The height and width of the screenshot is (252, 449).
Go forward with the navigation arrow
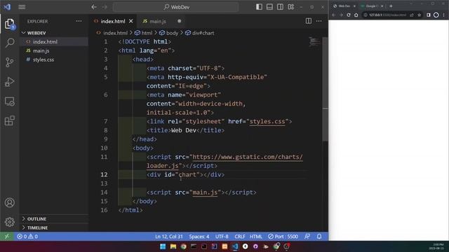click(x=105, y=7)
